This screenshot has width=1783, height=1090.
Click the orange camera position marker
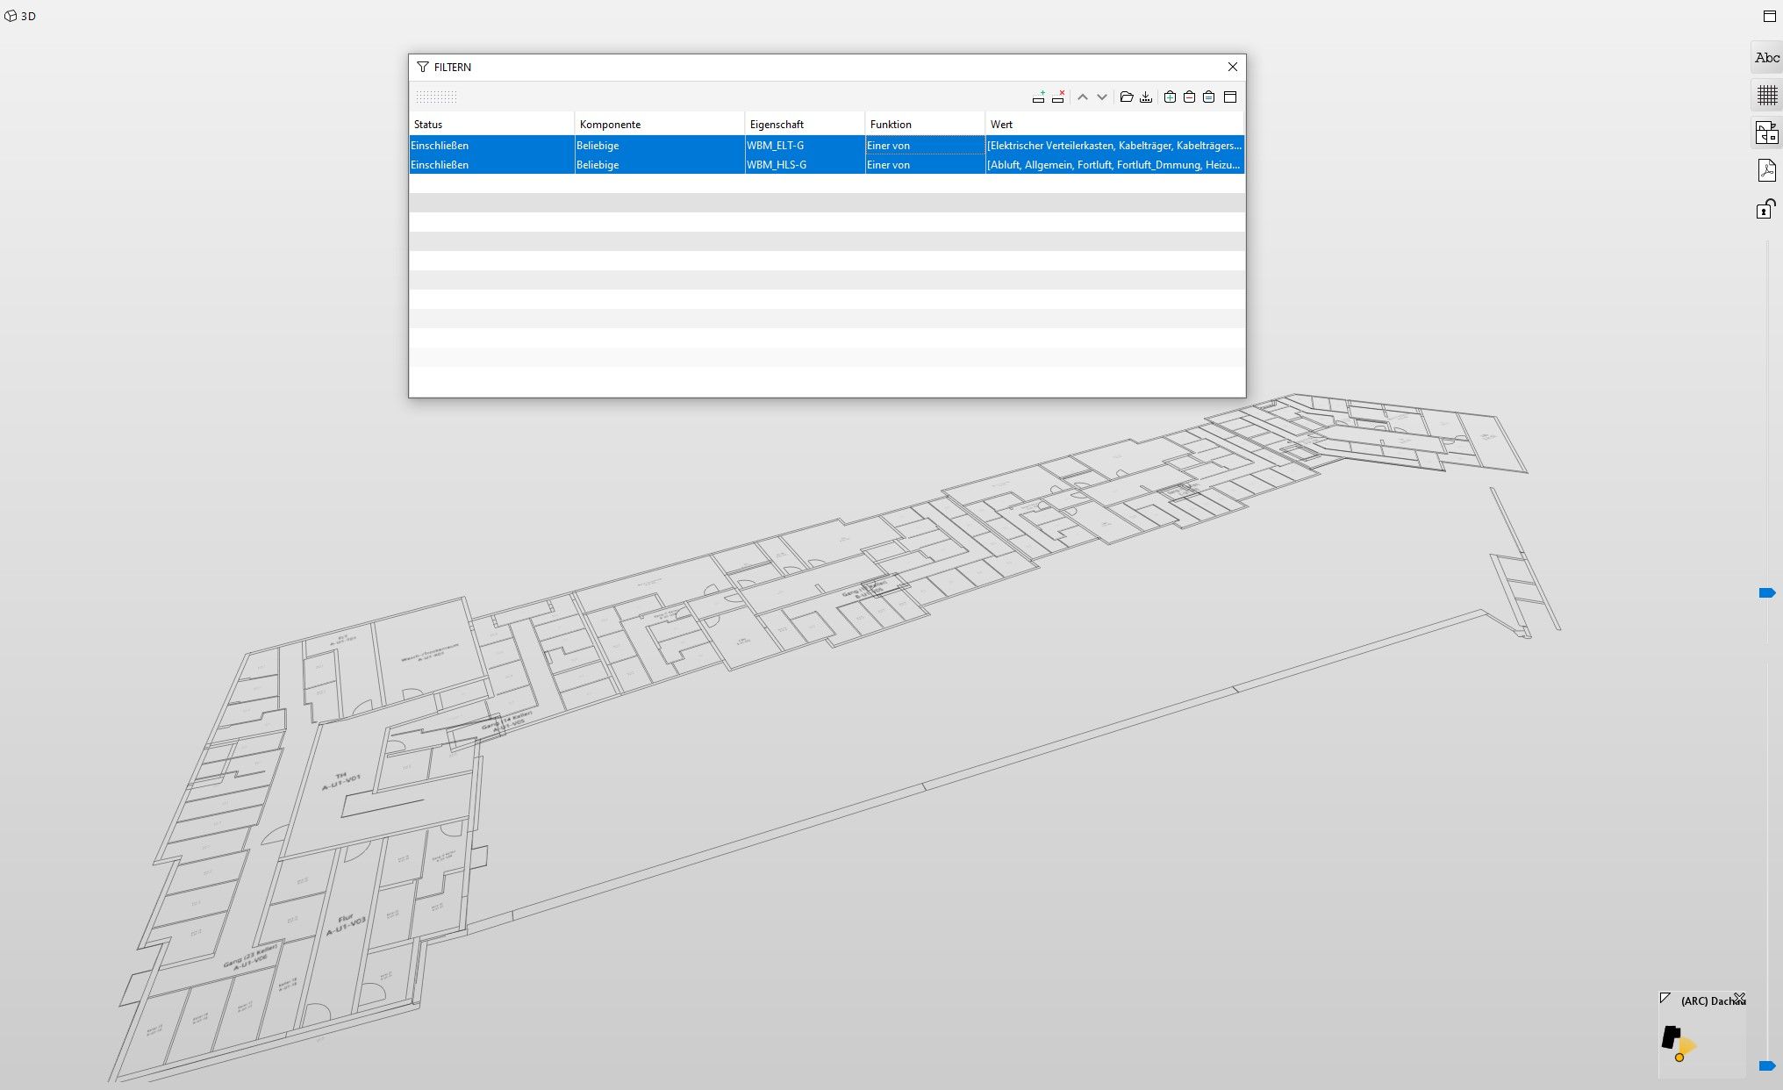[x=1679, y=1058]
